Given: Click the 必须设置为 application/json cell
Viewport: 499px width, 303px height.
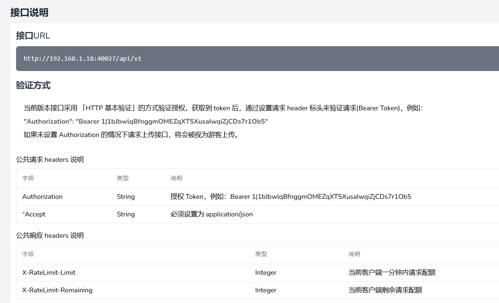Looking at the screenshot, I should coord(212,214).
